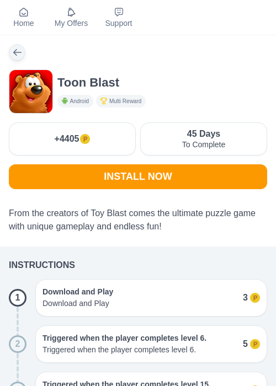
Task: Open the level 6 completion instruction card
Action: [151, 344]
